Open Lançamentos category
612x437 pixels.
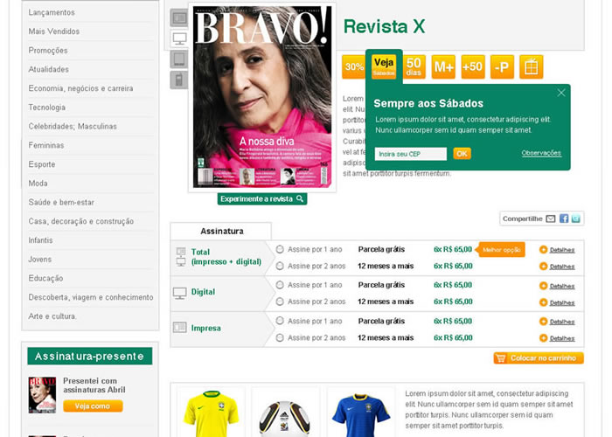52,12
